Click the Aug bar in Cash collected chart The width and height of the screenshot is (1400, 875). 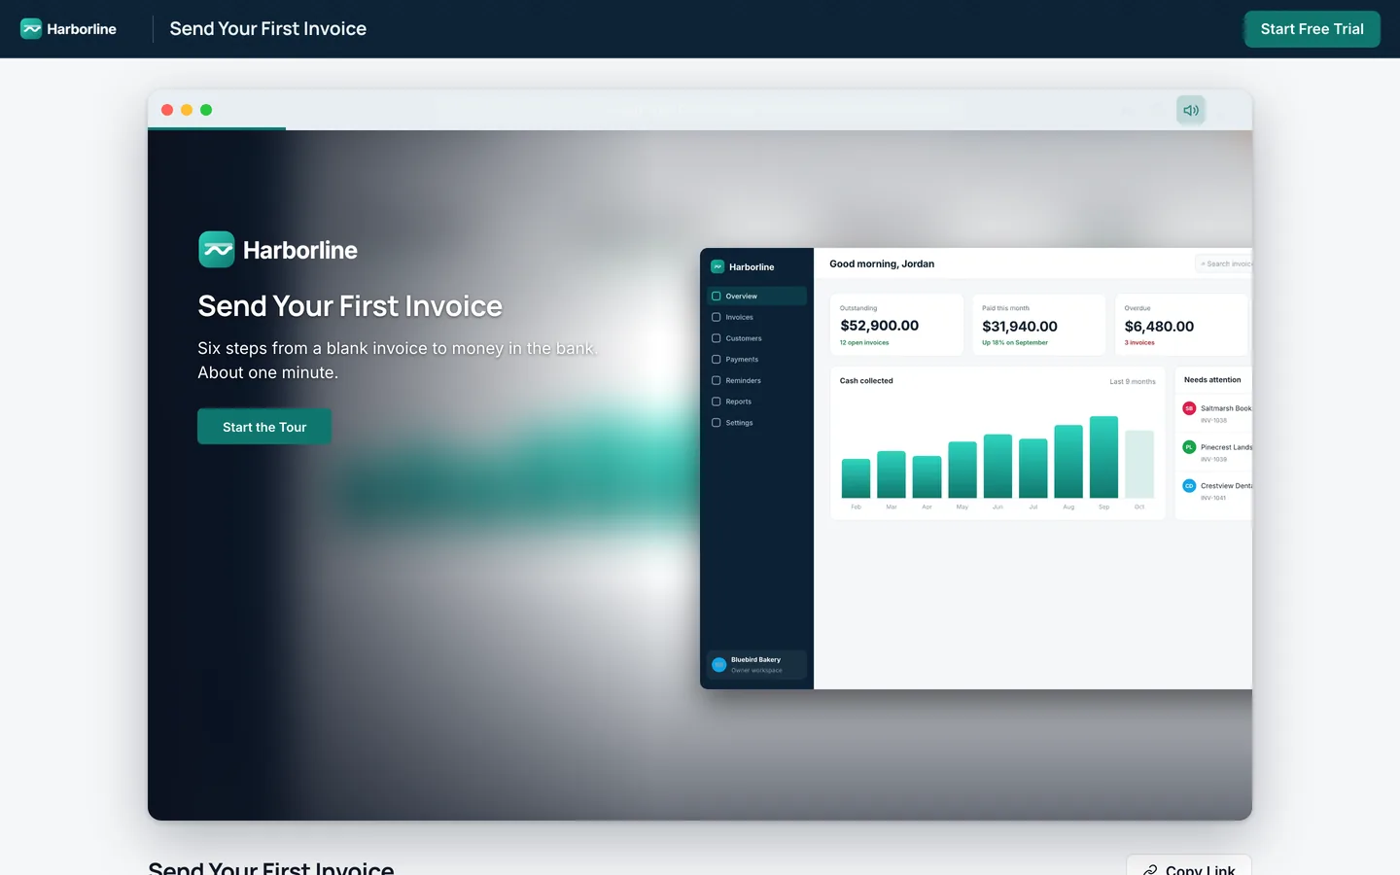click(x=1068, y=462)
